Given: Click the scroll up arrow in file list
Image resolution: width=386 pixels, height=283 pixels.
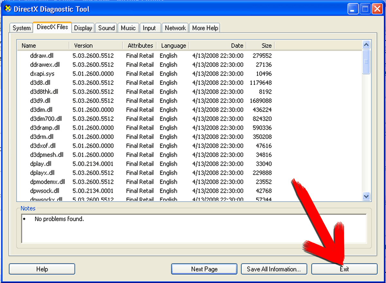Looking at the screenshot, I should click(x=366, y=45).
